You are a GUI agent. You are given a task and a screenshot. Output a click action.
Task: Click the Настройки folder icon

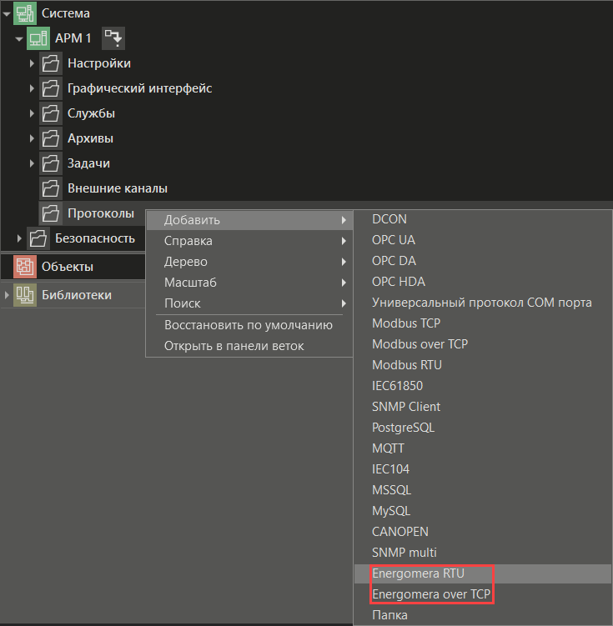pyautogui.click(x=51, y=63)
